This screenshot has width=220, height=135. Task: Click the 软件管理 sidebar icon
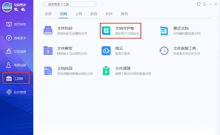[9, 92]
